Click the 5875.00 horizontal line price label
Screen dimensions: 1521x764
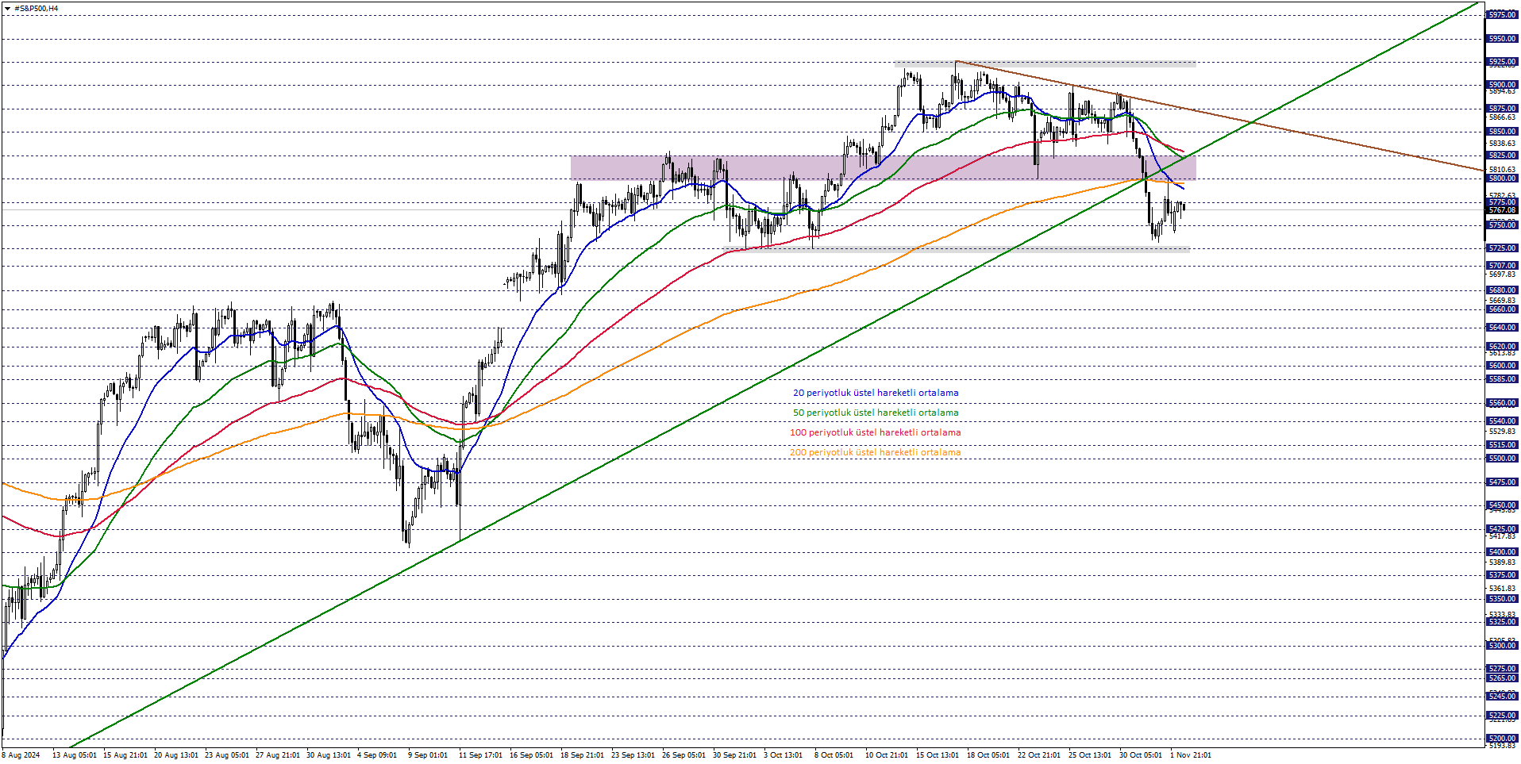point(1502,109)
